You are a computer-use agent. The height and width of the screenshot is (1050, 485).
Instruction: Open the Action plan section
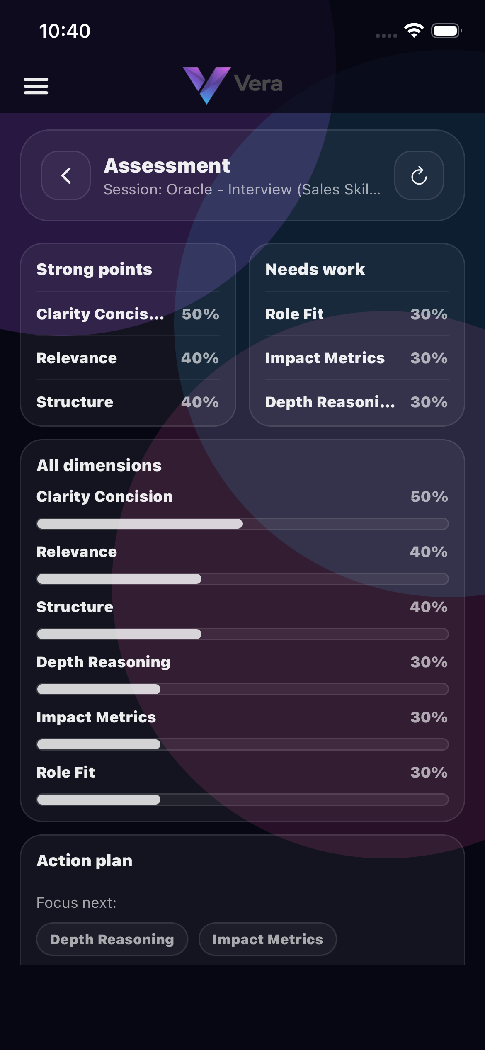pos(85,861)
